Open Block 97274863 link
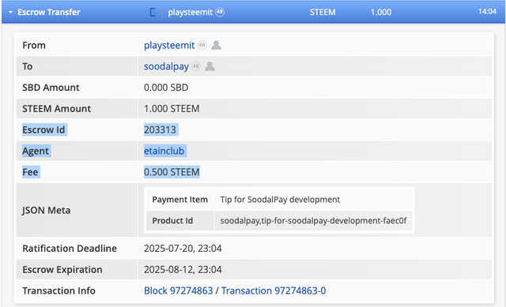Image resolution: width=506 pixels, height=307 pixels. 179,290
